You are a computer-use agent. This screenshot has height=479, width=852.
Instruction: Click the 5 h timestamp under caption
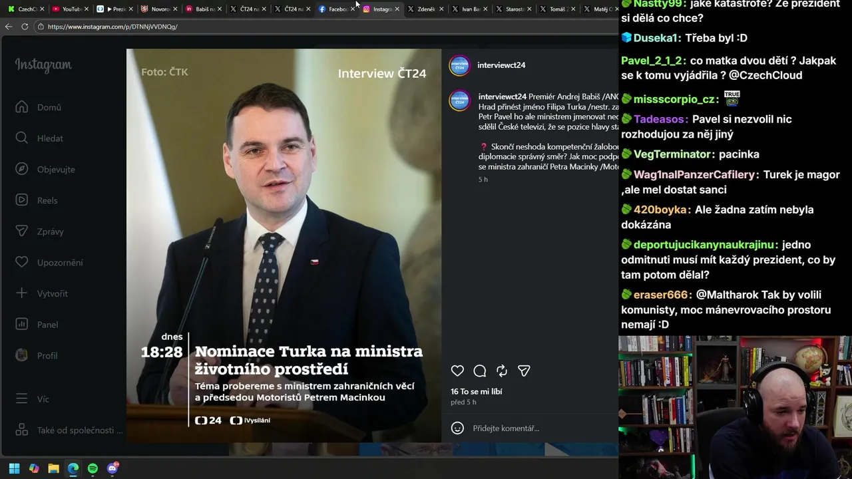[483, 180]
